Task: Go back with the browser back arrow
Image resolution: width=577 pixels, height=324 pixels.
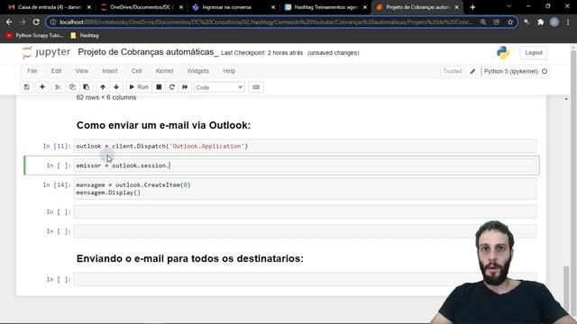Action: (x=9, y=22)
